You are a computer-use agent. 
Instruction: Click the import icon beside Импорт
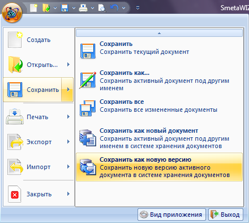pos(15,167)
